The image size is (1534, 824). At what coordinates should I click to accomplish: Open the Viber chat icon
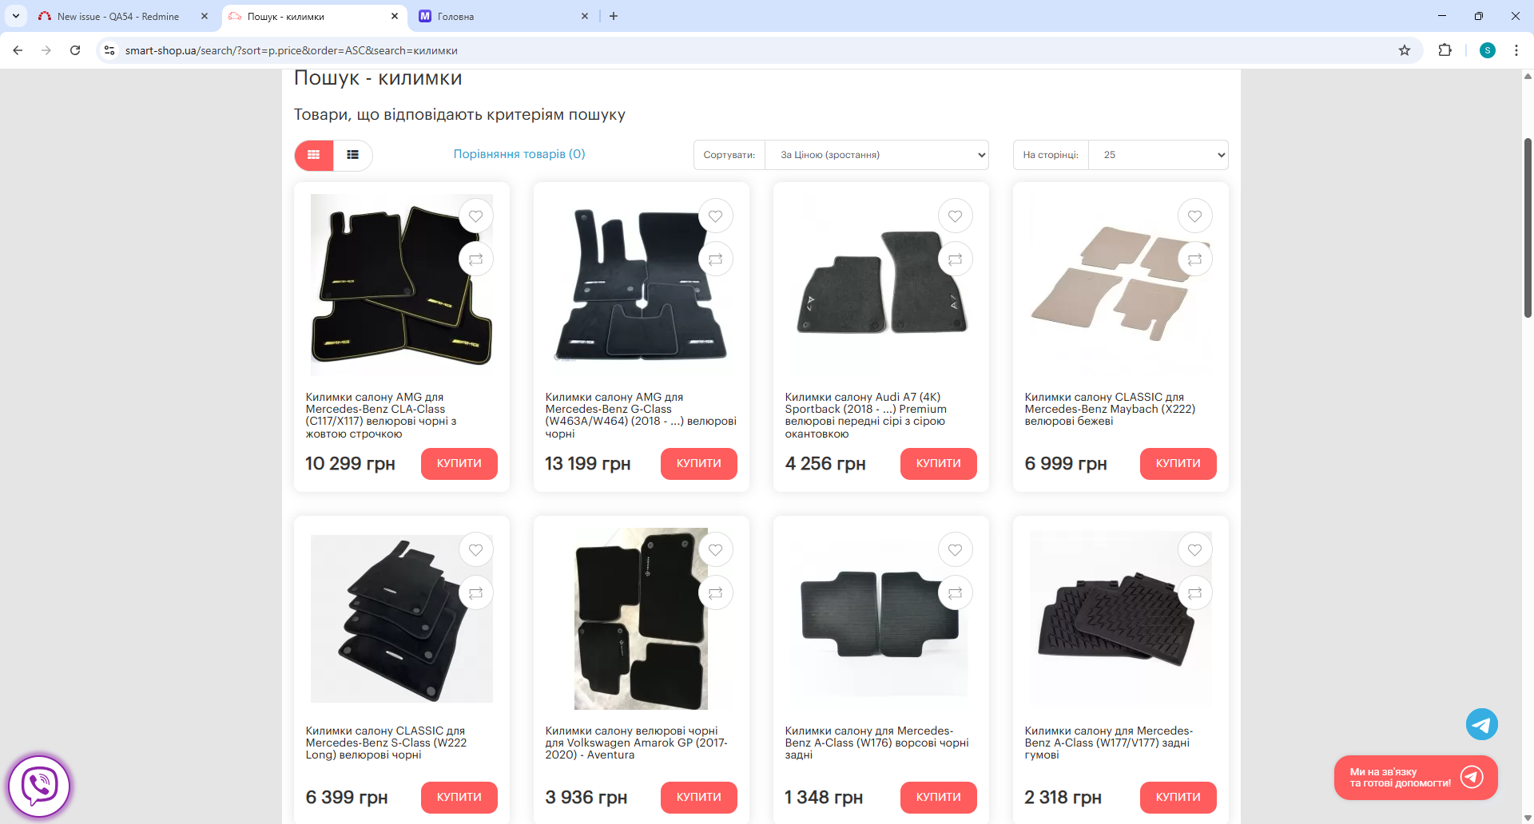pyautogui.click(x=39, y=786)
